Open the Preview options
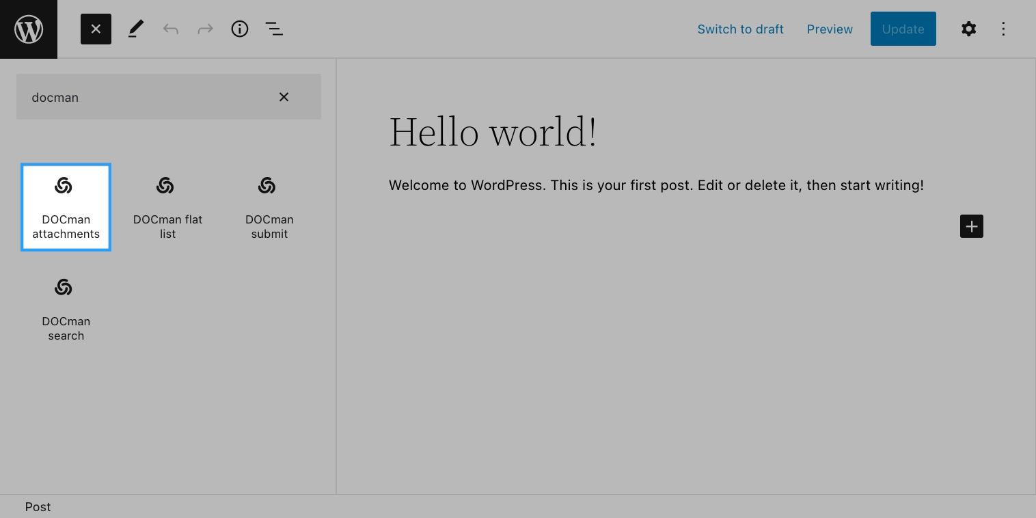1036x518 pixels. [830, 29]
